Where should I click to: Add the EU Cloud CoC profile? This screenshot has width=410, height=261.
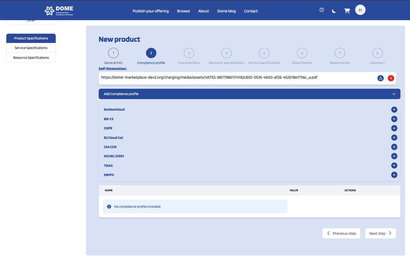394,138
